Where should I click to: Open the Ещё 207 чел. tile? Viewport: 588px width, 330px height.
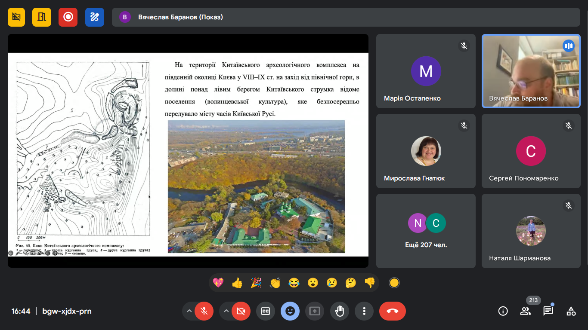[x=426, y=231]
